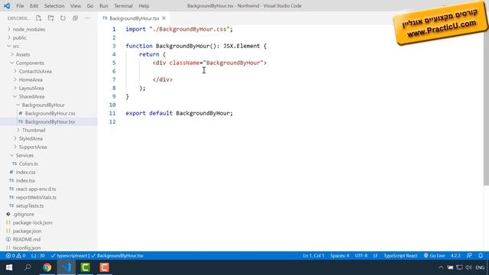Screen dimensions: 489x275
Task: Open the File menu
Action: click(20, 5)
